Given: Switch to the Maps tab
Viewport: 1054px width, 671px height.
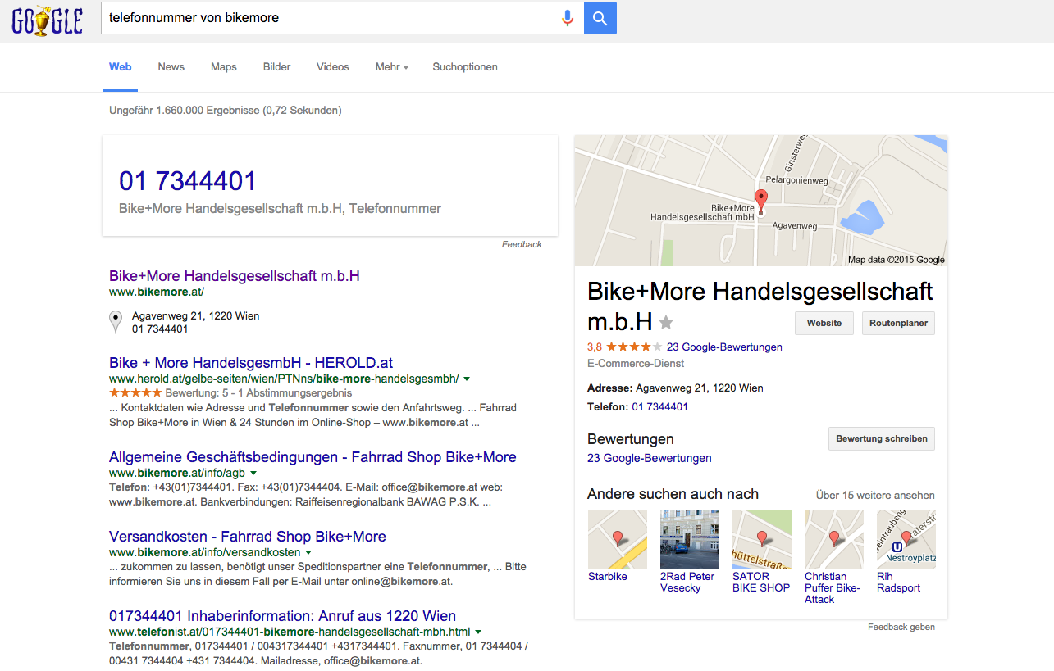Looking at the screenshot, I should pos(224,67).
